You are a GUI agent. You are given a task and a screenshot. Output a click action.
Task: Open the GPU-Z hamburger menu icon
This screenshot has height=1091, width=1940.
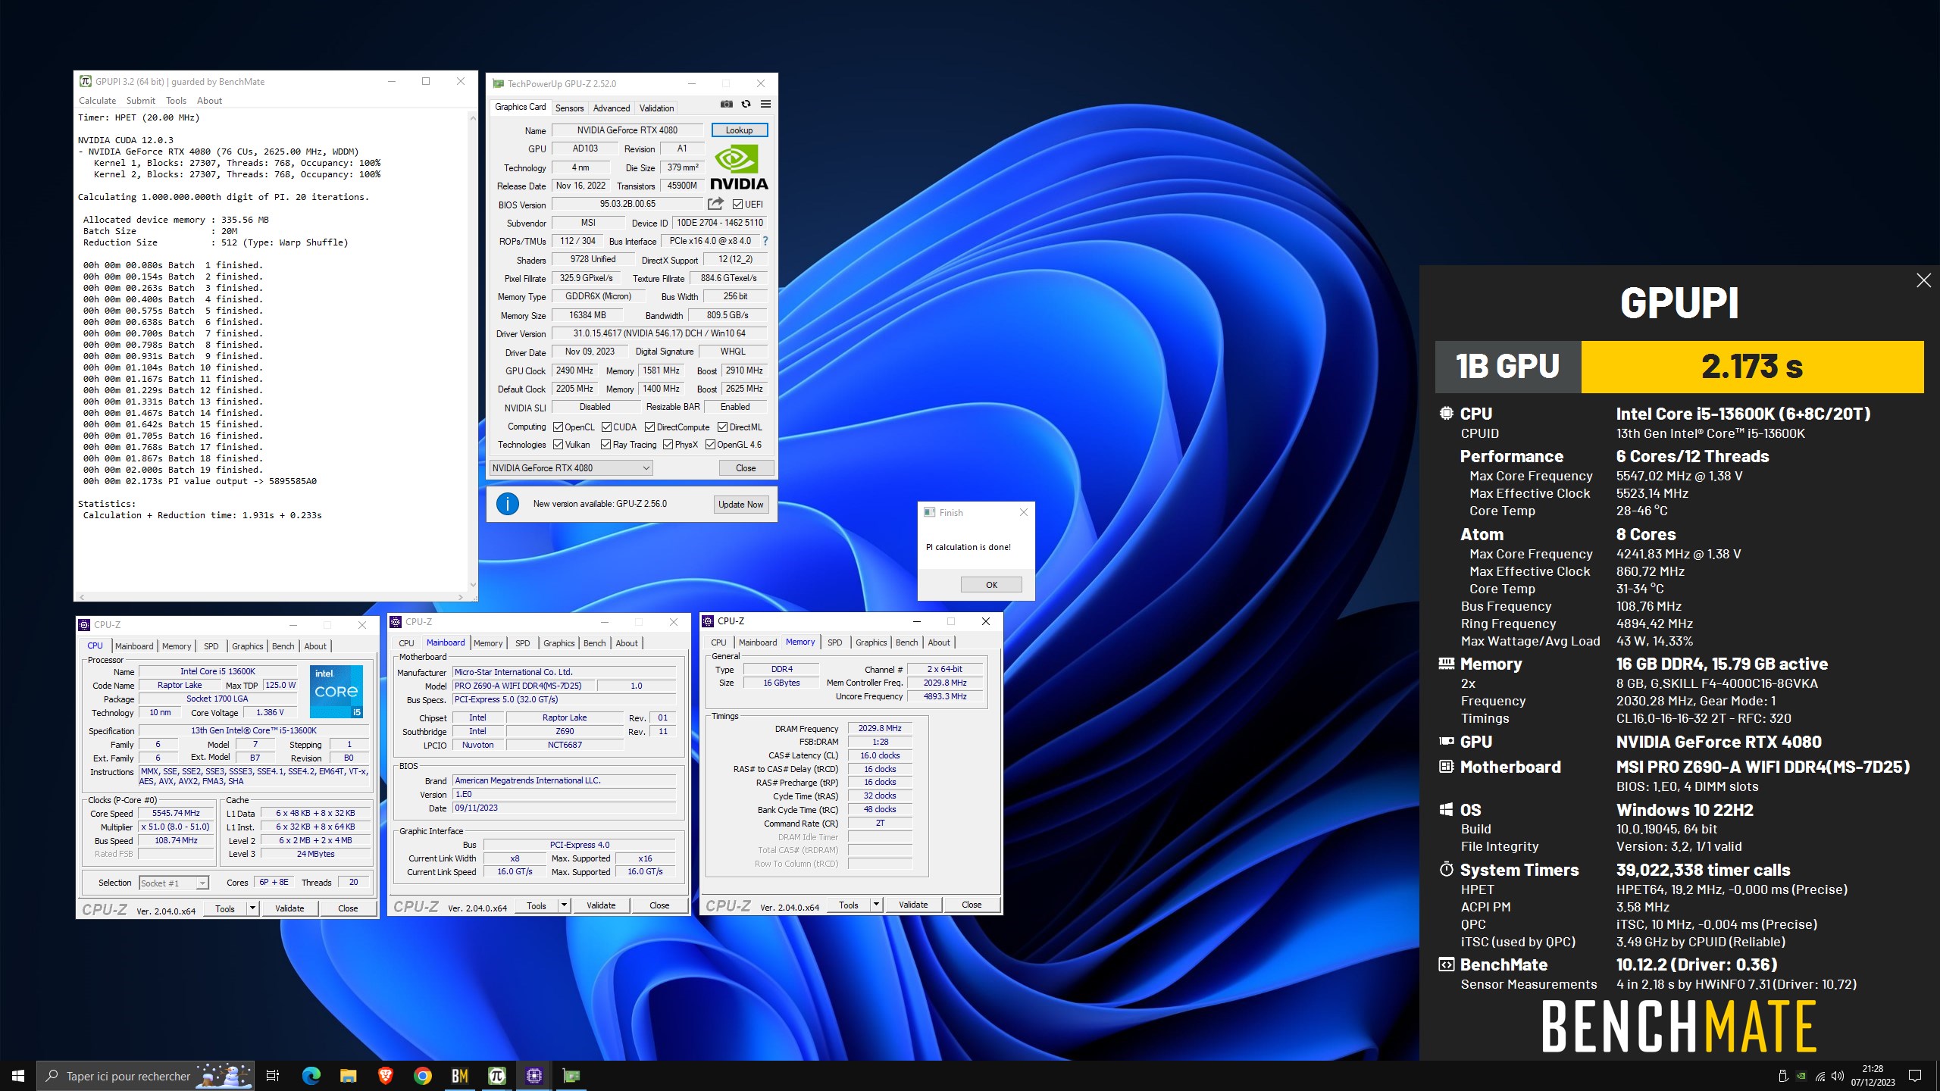coord(765,104)
